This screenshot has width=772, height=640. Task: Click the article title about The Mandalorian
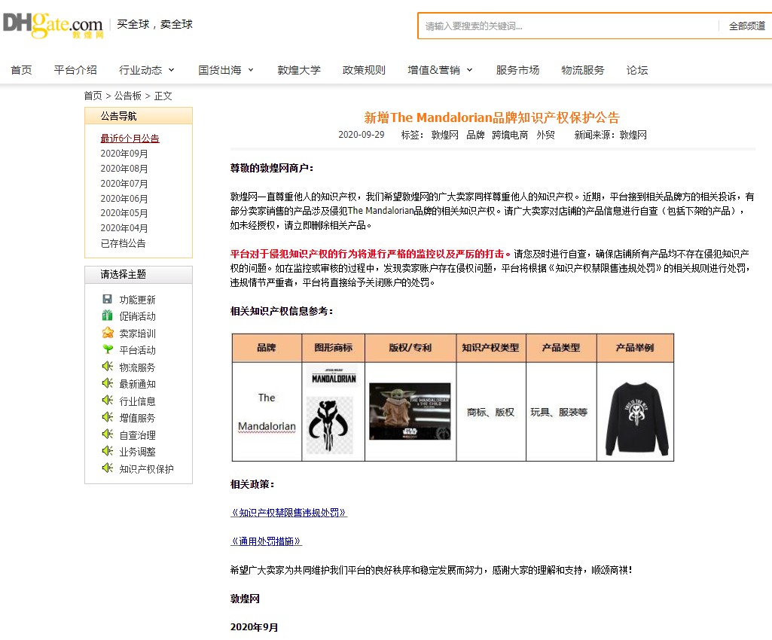tap(491, 117)
